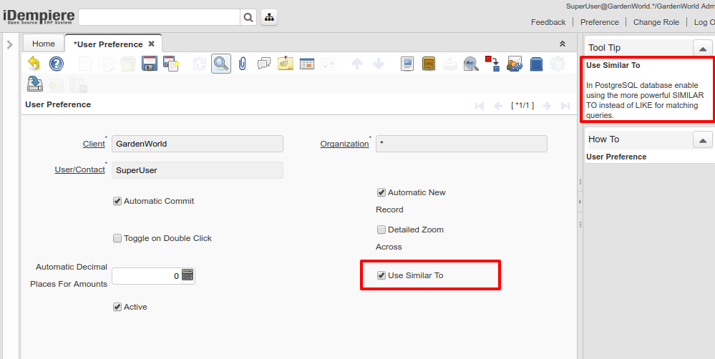Screen dimensions: 715x359
Task: Open the Help icon in toolbar
Action: coord(57,64)
